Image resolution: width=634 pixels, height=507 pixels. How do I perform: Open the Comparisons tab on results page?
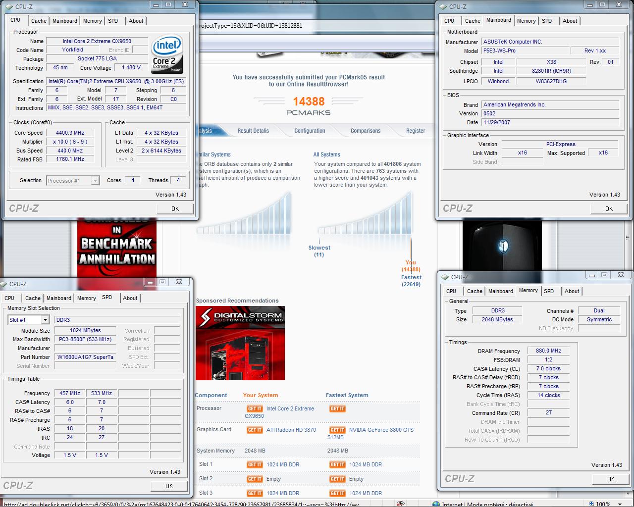pyautogui.click(x=366, y=131)
